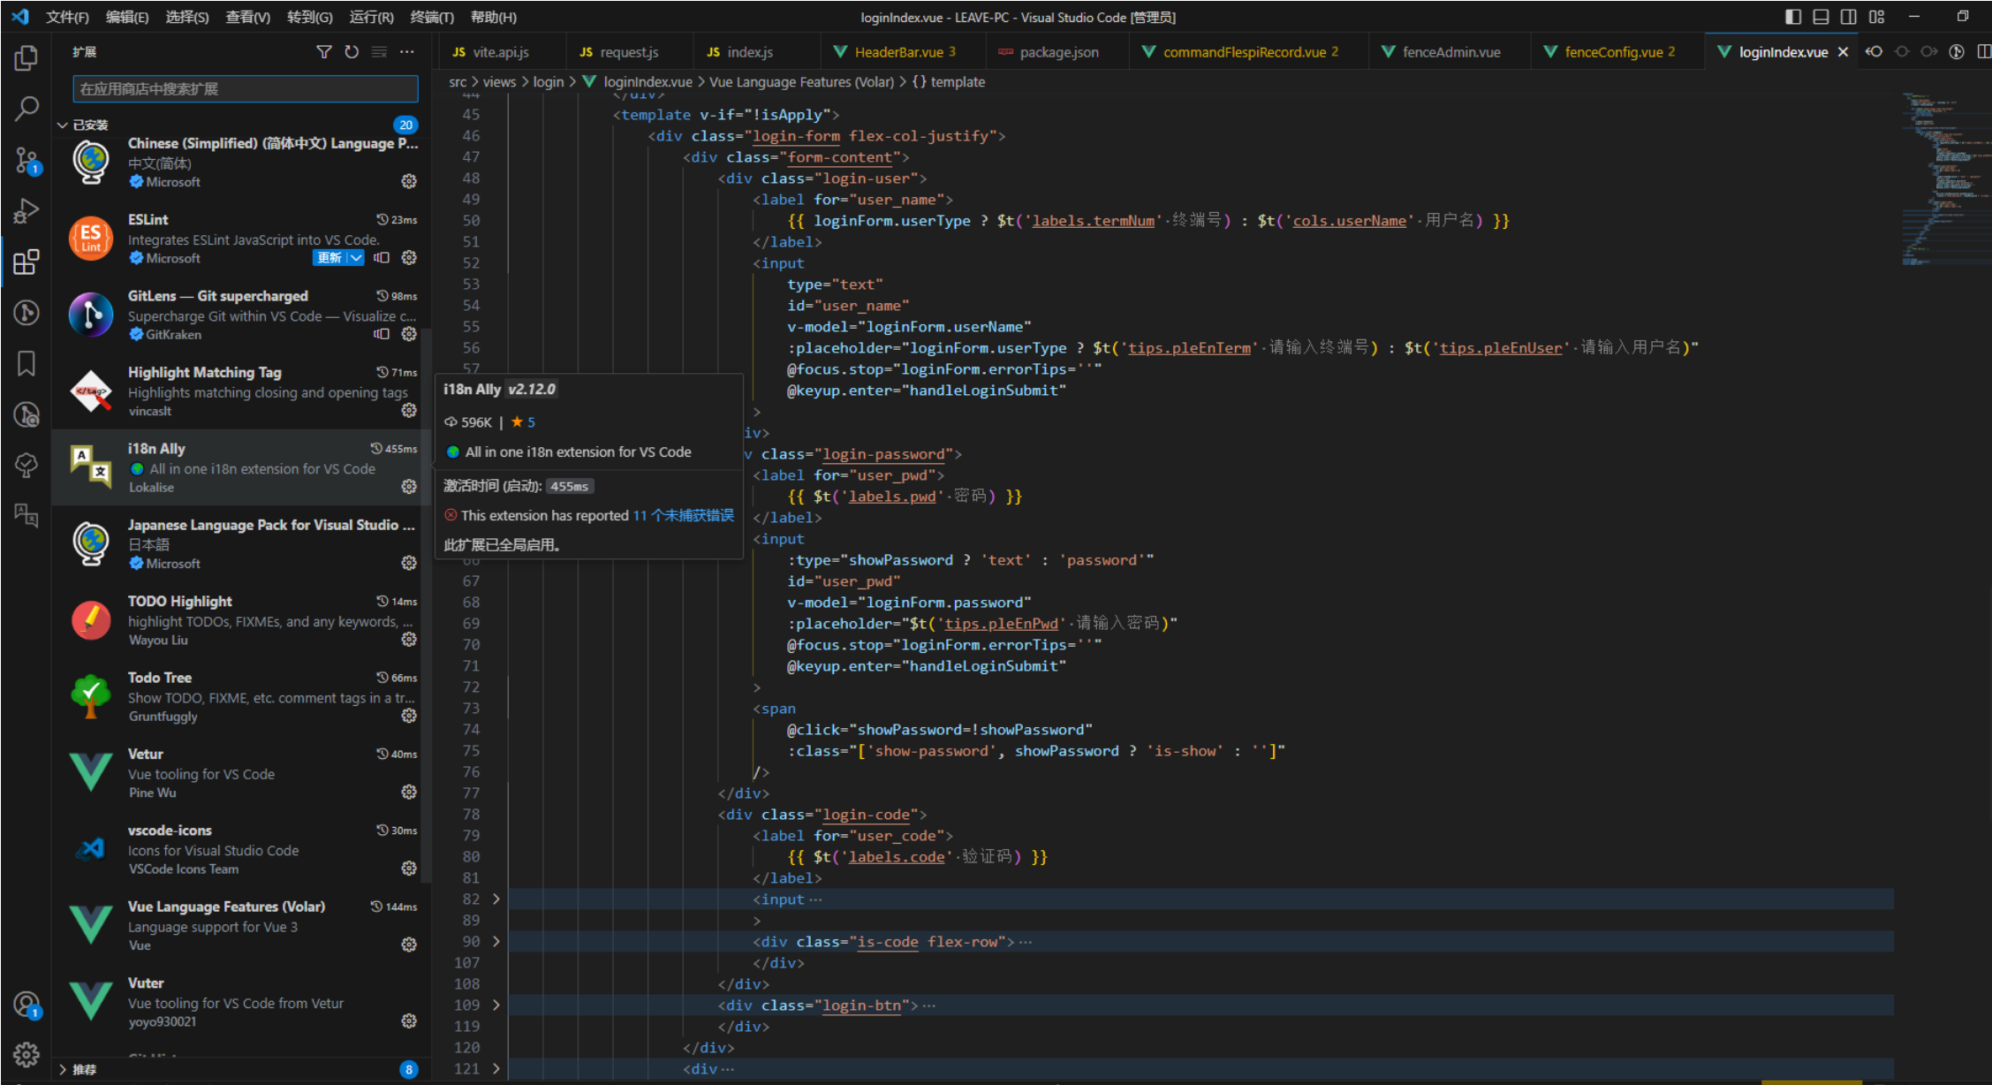Open Source Control view in activity bar
Viewport: 1992px width, 1085px height.
coord(27,160)
